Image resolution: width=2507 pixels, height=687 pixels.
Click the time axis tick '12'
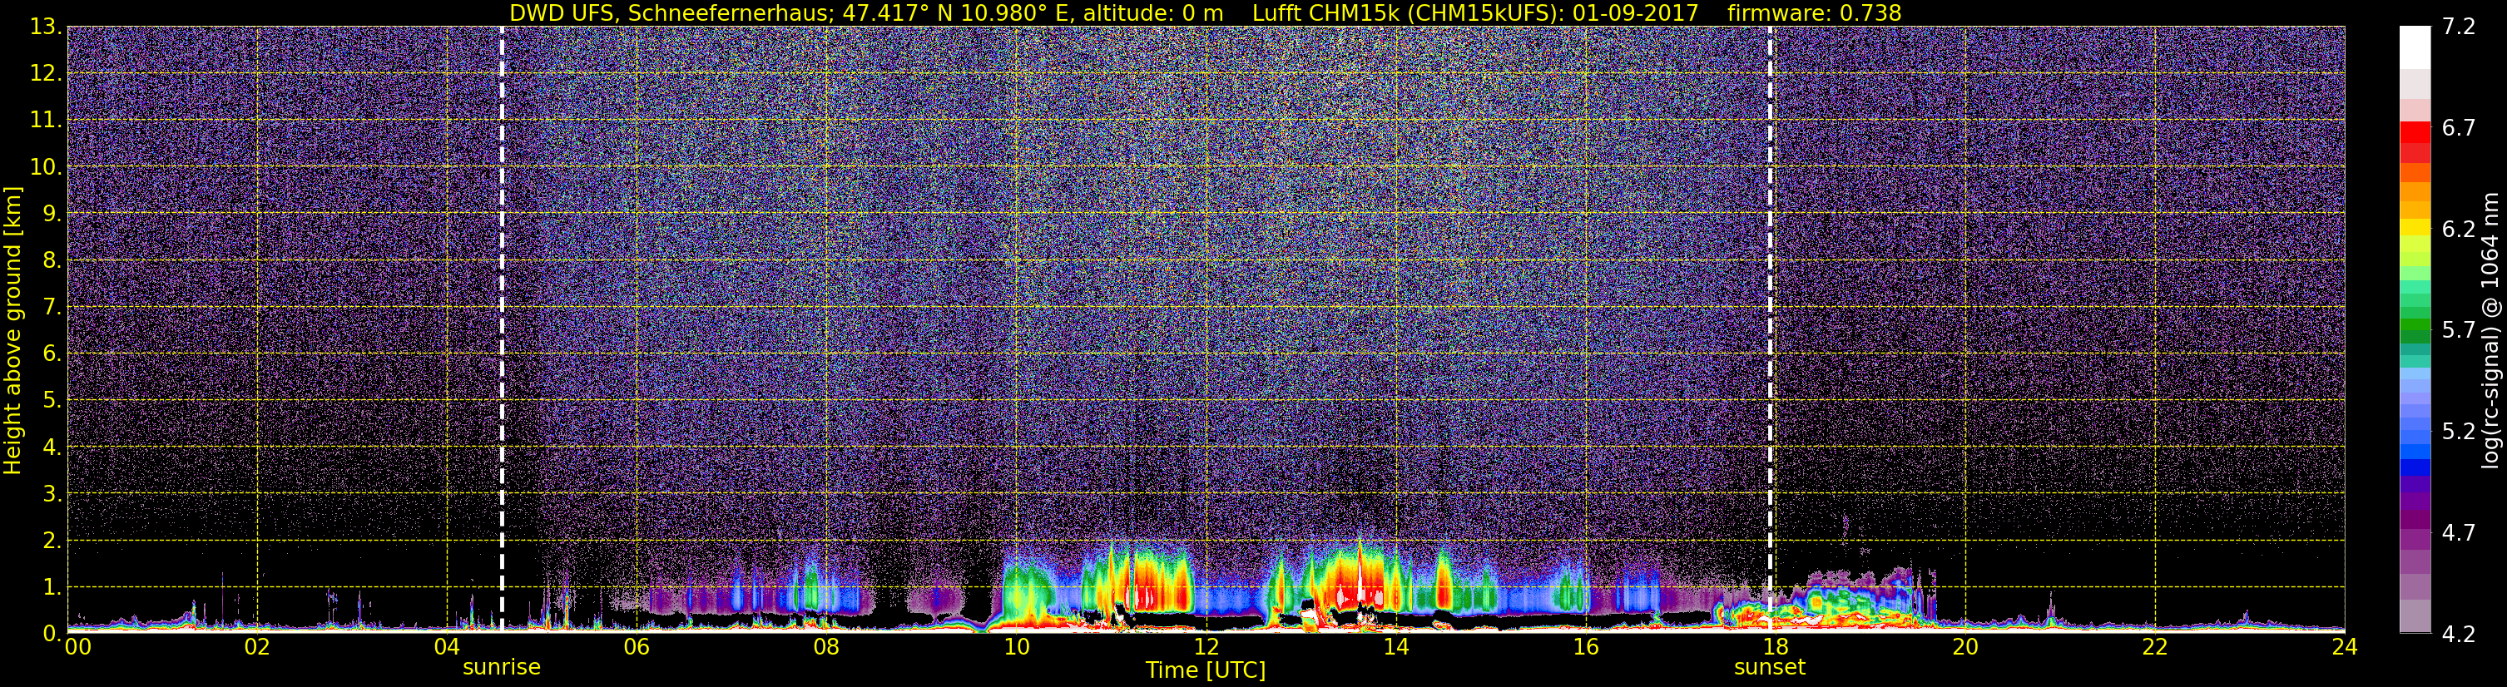[x=1206, y=648]
